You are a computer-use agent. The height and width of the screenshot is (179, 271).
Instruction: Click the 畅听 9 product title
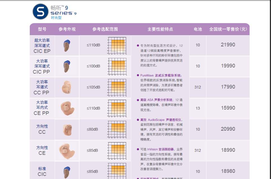coord(59,8)
